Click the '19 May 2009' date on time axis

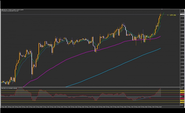(x=4, y=107)
